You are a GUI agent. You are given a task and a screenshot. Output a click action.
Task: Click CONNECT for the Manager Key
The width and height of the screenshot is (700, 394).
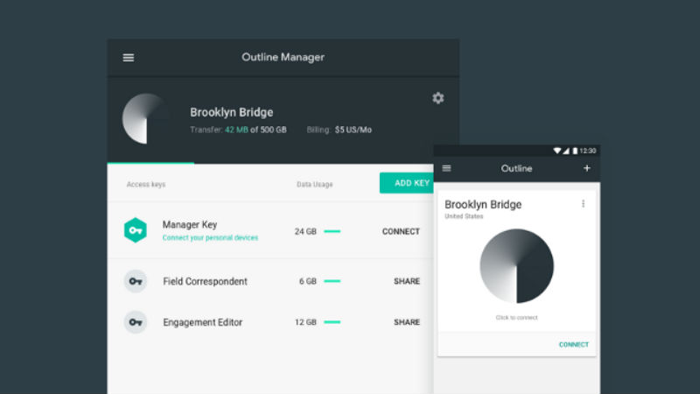click(401, 231)
